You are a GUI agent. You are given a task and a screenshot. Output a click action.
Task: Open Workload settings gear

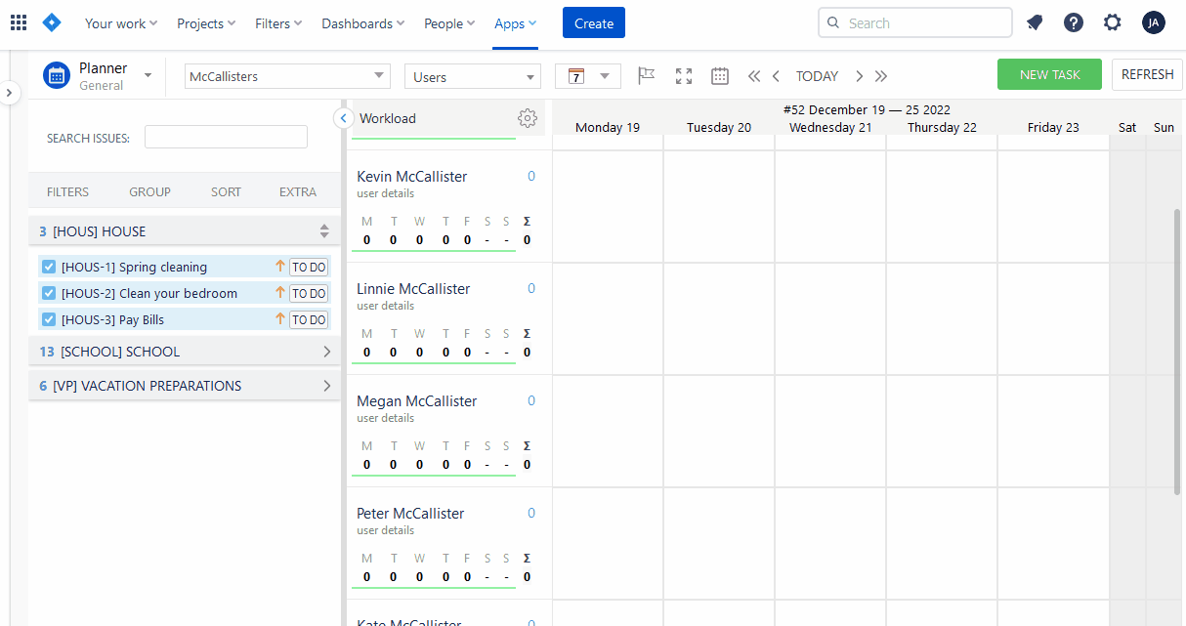[528, 118]
